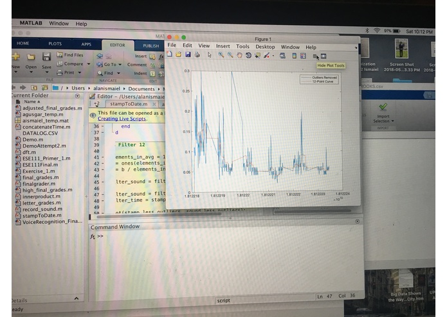Click the Show Plot Tools and Dock Figure icon
This screenshot has height=317, width=447.
[324, 56]
